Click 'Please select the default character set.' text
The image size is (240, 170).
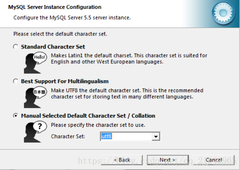(x=60, y=34)
